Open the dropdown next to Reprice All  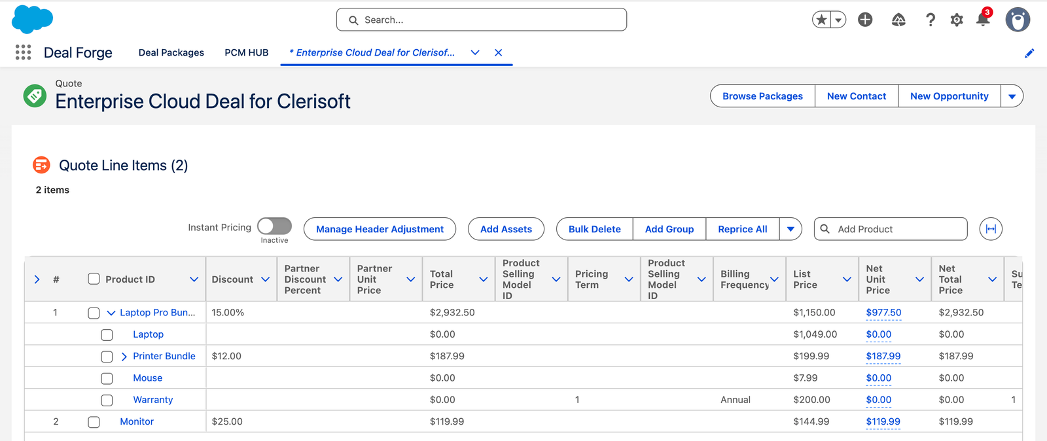(x=790, y=229)
